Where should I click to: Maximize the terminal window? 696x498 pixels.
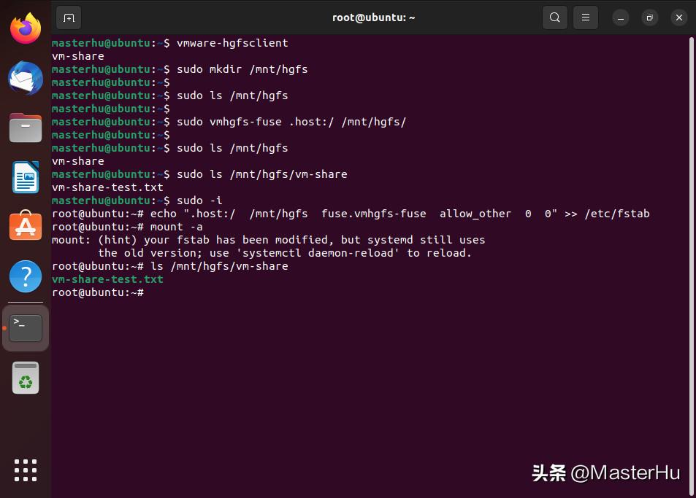pyautogui.click(x=649, y=17)
